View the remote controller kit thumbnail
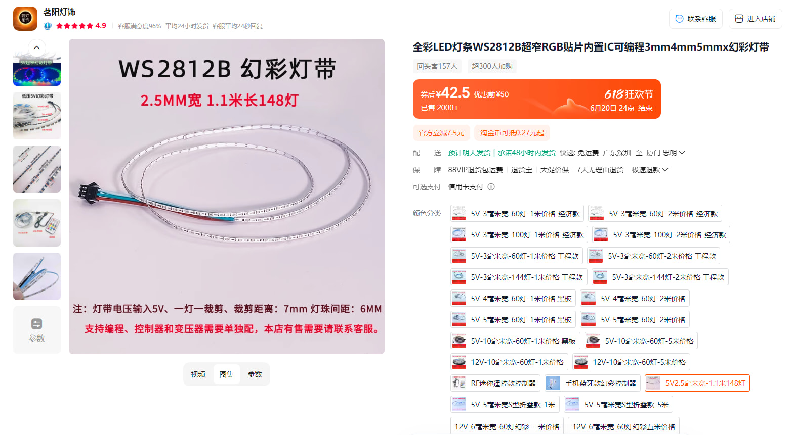 37,223
